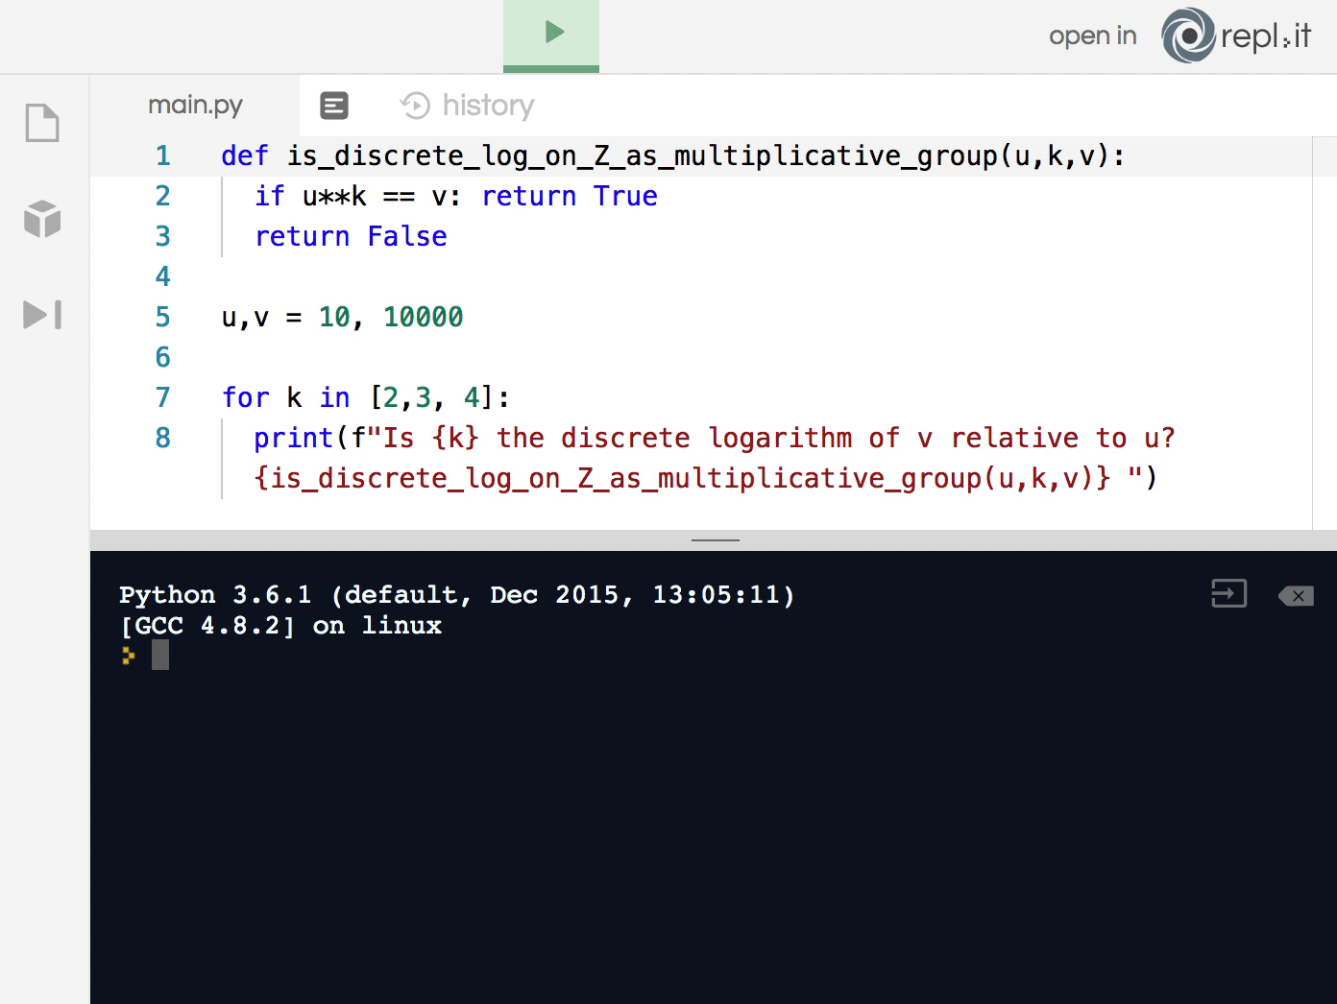Select the main.py tab
This screenshot has height=1004, width=1337.
[x=195, y=105]
